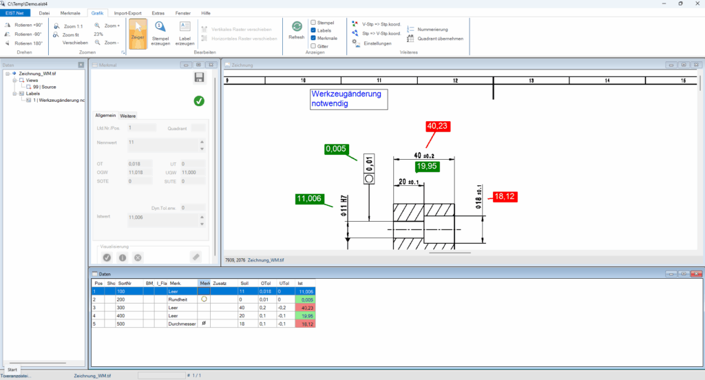The height and width of the screenshot is (380, 705).
Task: Collapse the Zeichnung_WM.tif tree node
Action: (x=8, y=74)
